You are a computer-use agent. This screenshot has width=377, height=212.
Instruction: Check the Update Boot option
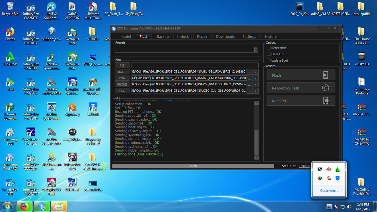pyautogui.click(x=269, y=60)
